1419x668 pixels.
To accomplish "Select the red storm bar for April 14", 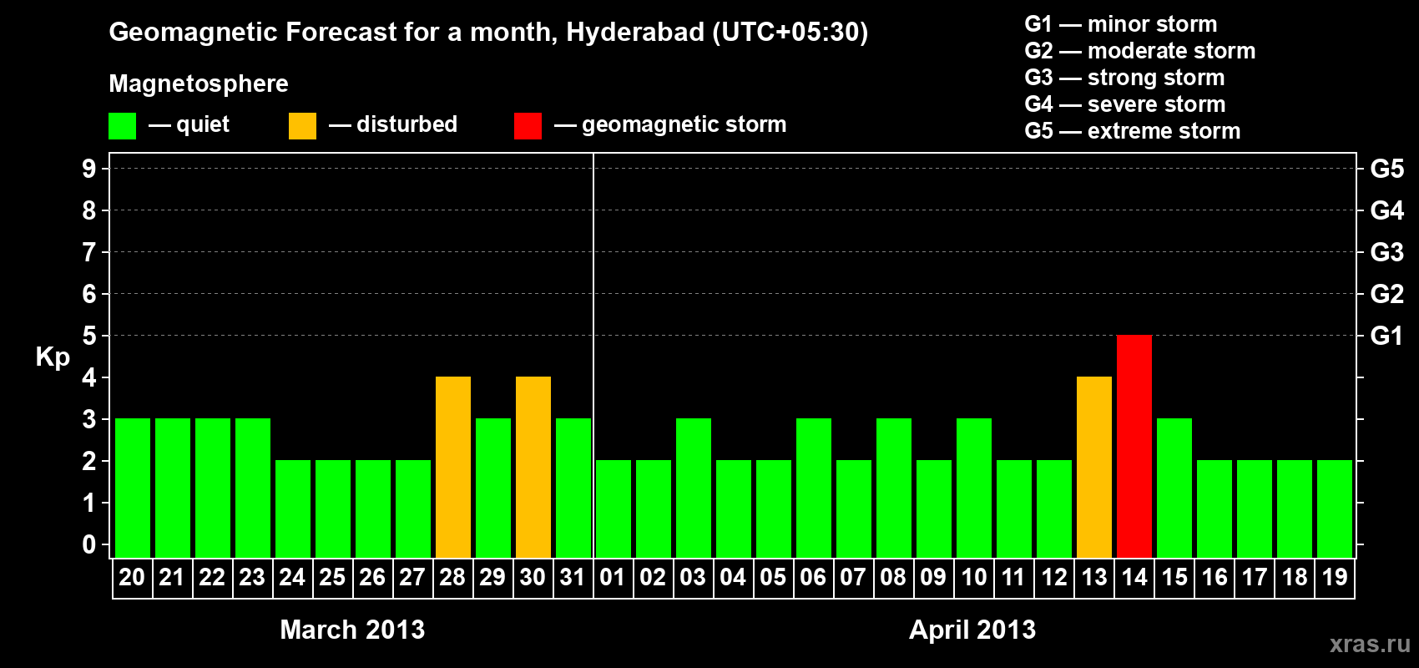I will click(x=1134, y=446).
